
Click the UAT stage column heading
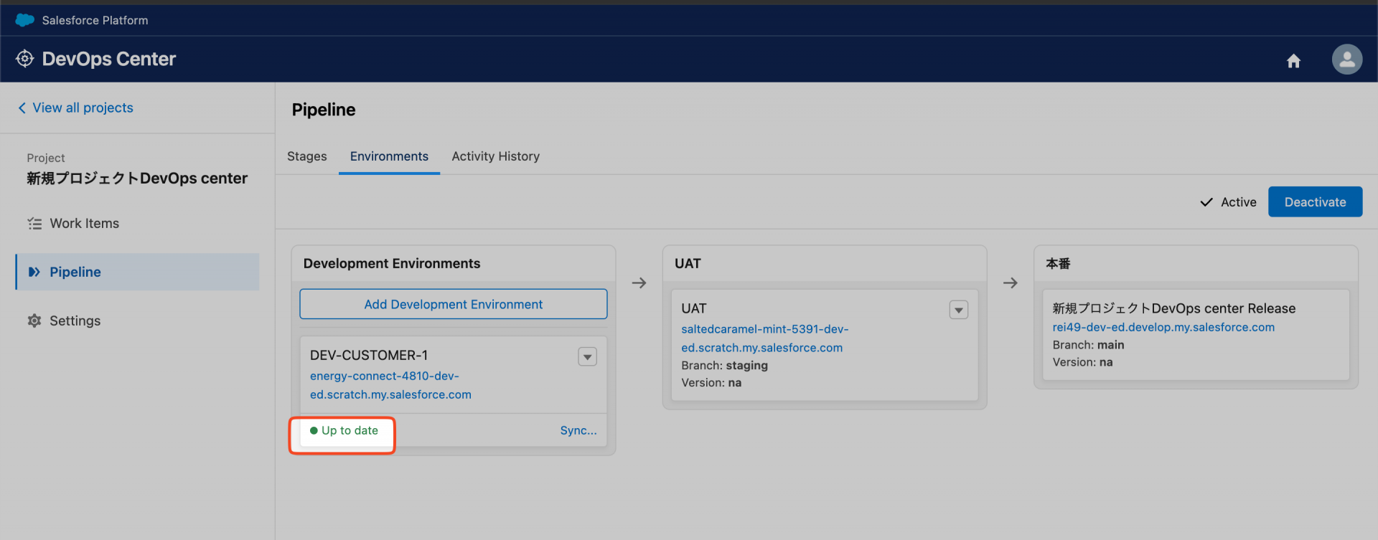click(x=688, y=263)
